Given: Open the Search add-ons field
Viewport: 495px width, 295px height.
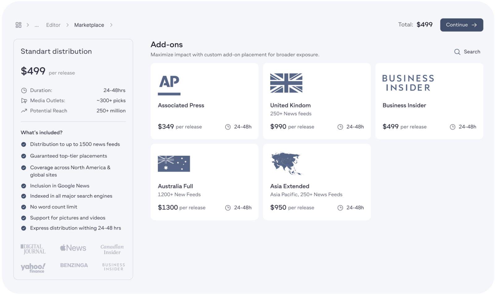Looking at the screenshot, I should pos(467,52).
